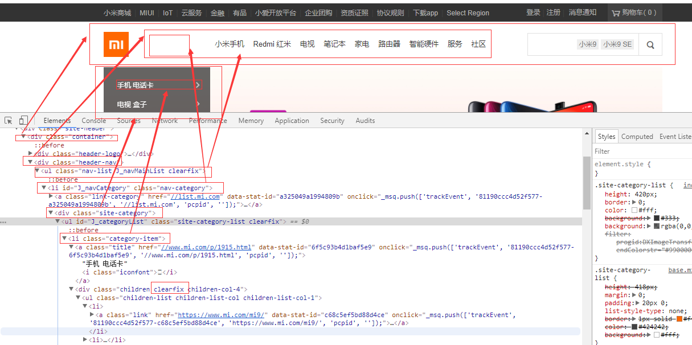Image resolution: width=692 pixels, height=345 pixels.
Task: Open the Security tab
Action: 332,121
